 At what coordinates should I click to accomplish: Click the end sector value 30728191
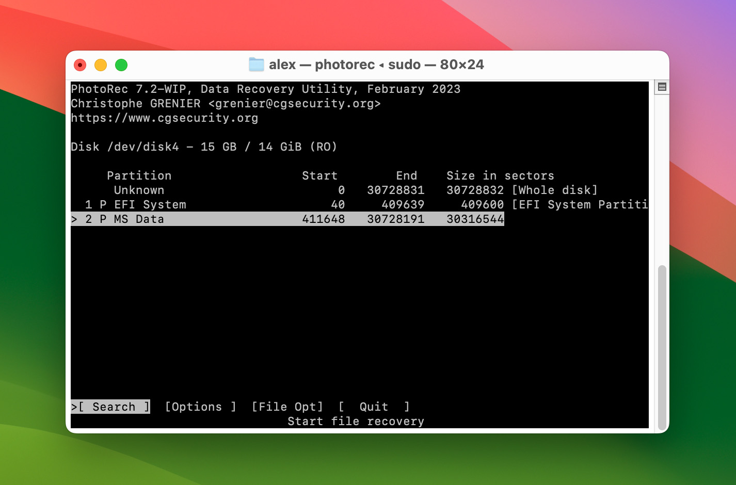tap(396, 219)
